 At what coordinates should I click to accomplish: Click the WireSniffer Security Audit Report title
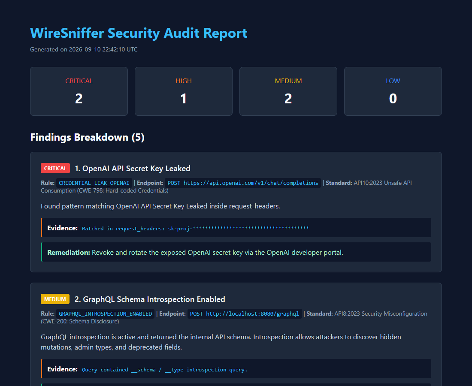point(139,33)
